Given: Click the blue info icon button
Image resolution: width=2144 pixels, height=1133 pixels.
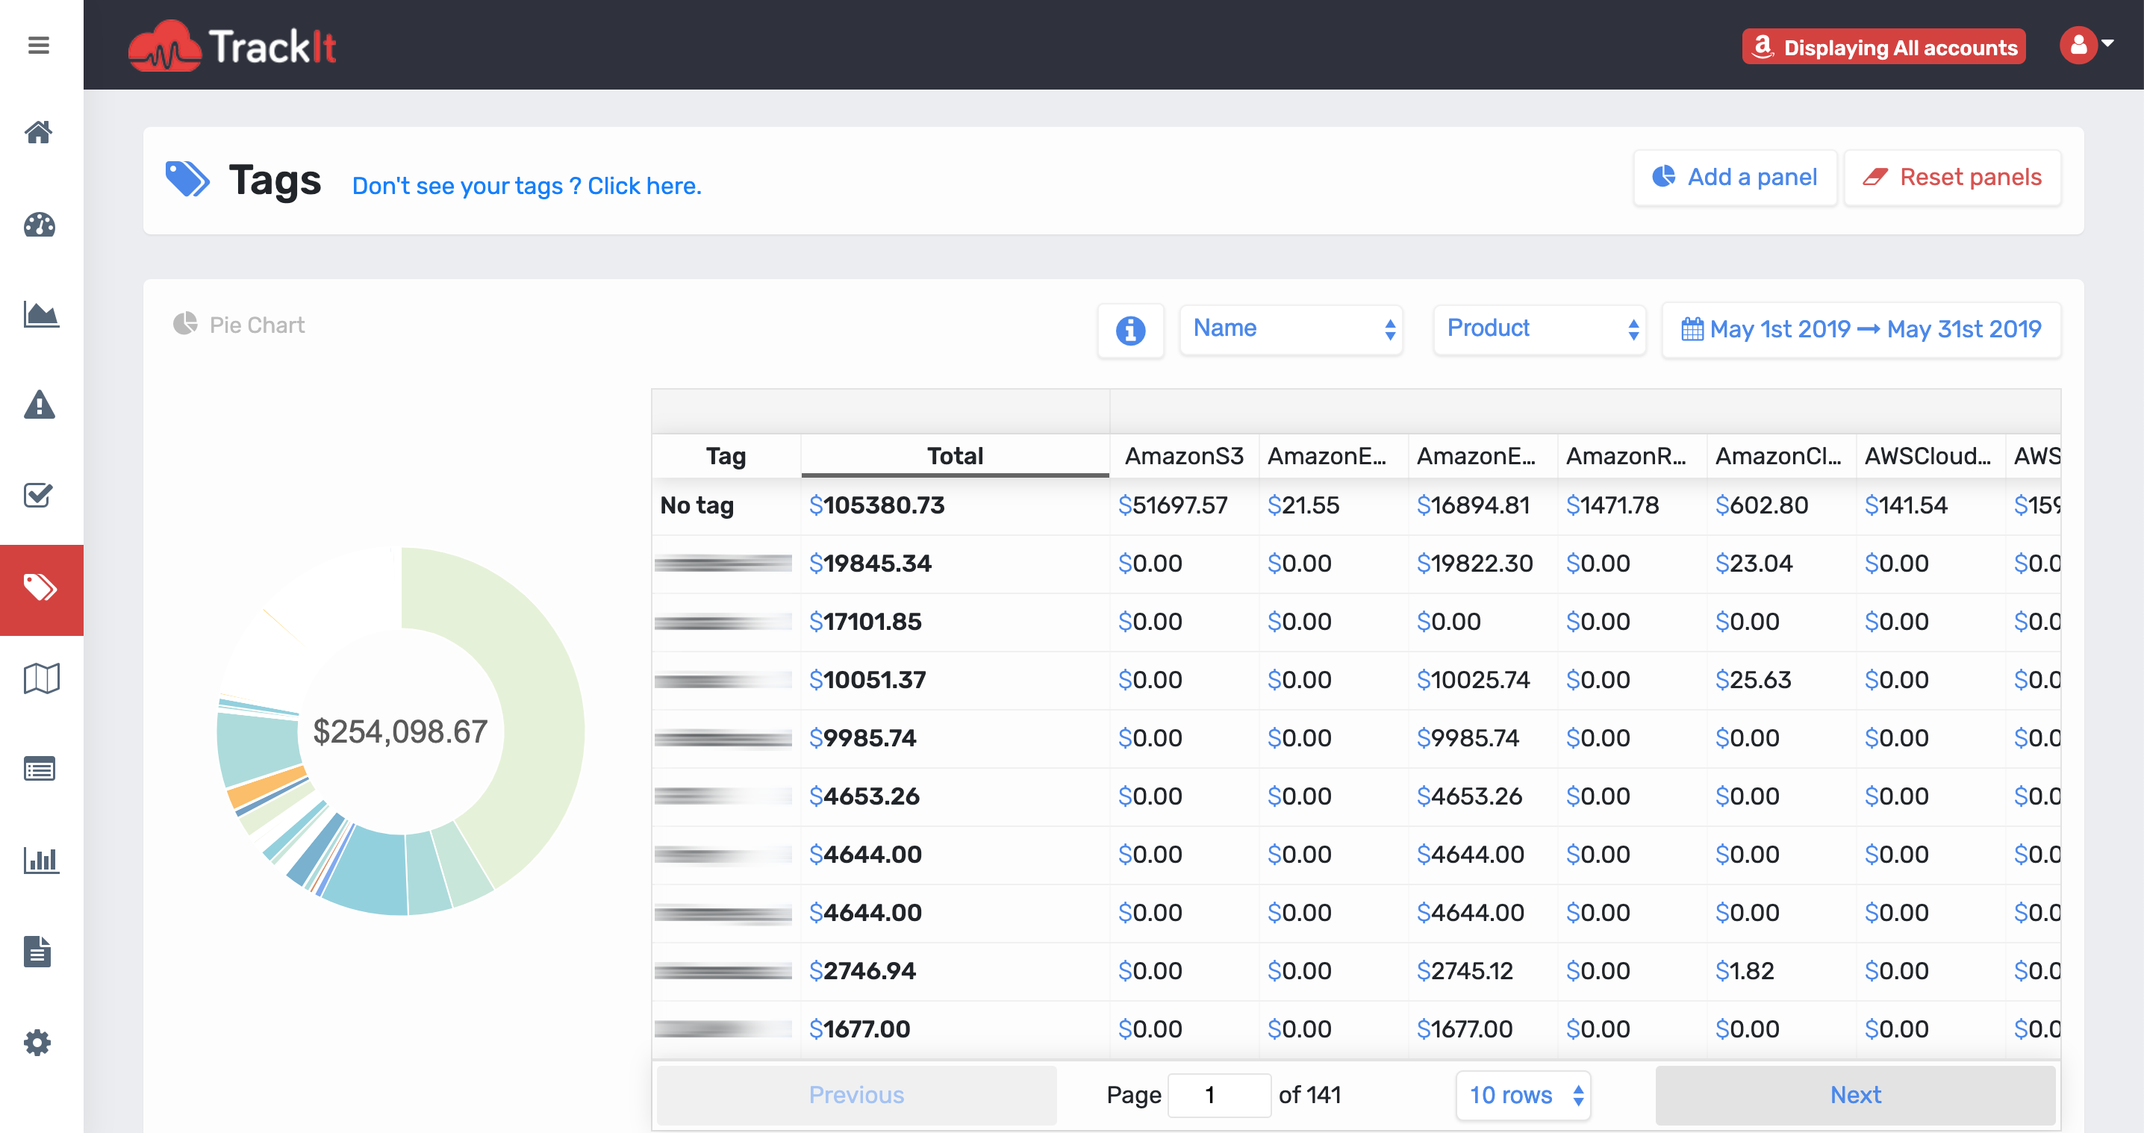Looking at the screenshot, I should pos(1129,330).
